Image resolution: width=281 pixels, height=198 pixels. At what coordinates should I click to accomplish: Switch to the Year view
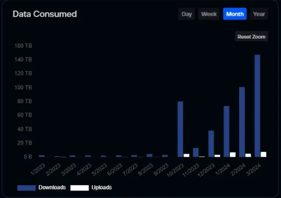point(259,14)
